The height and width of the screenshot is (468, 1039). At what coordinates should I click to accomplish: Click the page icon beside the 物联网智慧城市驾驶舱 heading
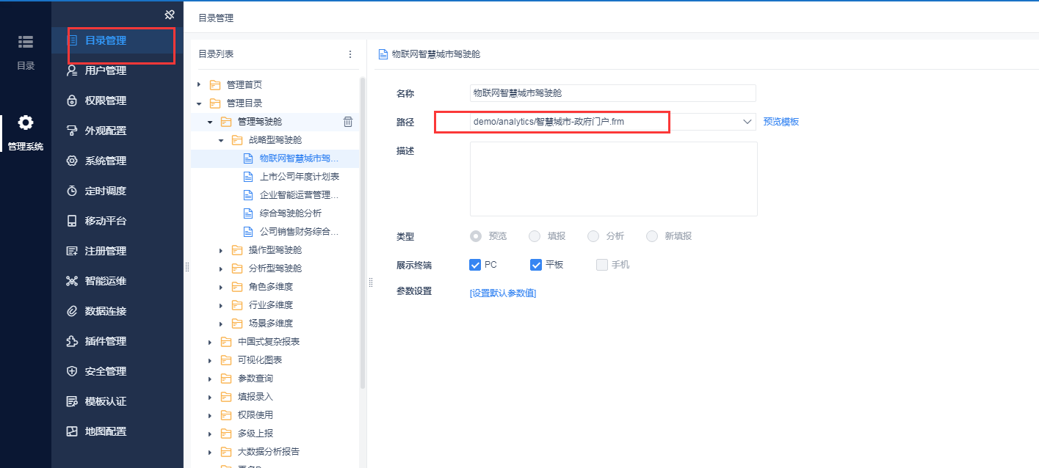(x=383, y=54)
